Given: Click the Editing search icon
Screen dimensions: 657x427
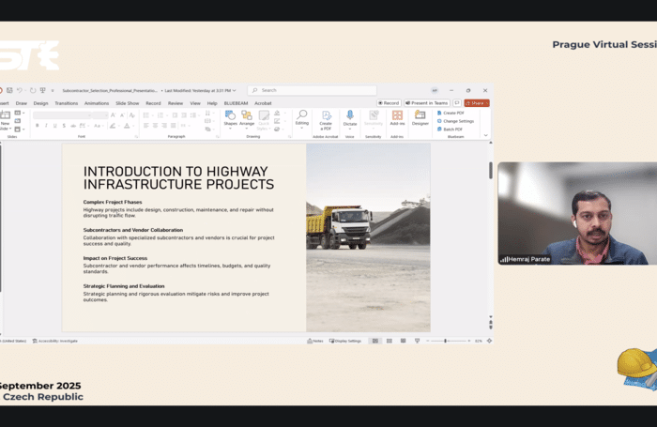Looking at the screenshot, I should point(301,115).
